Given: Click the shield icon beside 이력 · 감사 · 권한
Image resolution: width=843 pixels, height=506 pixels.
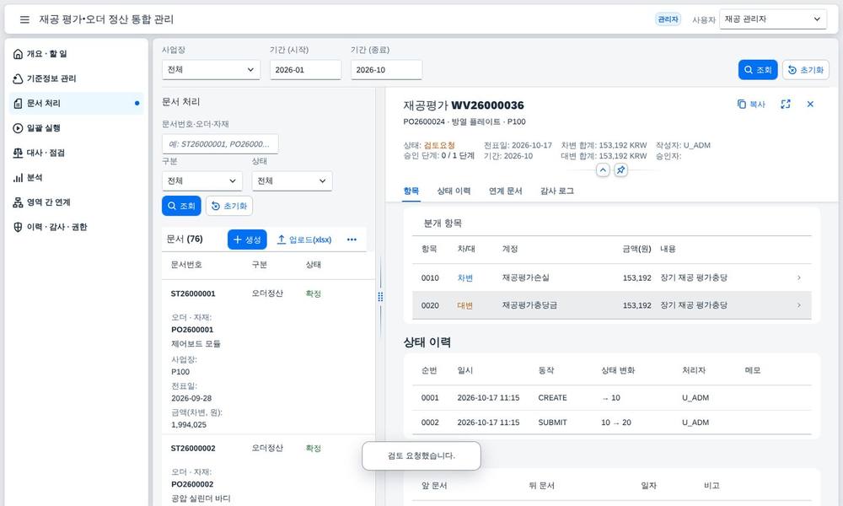Looking at the screenshot, I should (18, 227).
